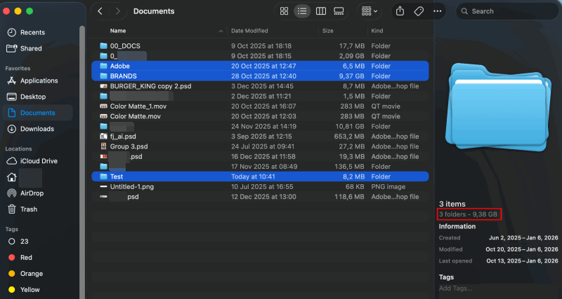Screen dimensions: 562x299
Task: Select the Yellow tag
Action: coord(37,289)
